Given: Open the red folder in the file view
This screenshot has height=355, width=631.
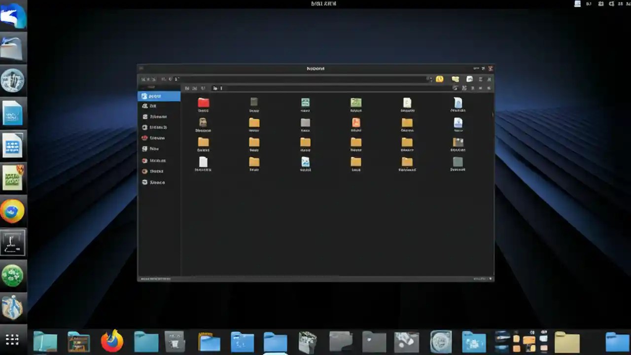Looking at the screenshot, I should point(203,103).
